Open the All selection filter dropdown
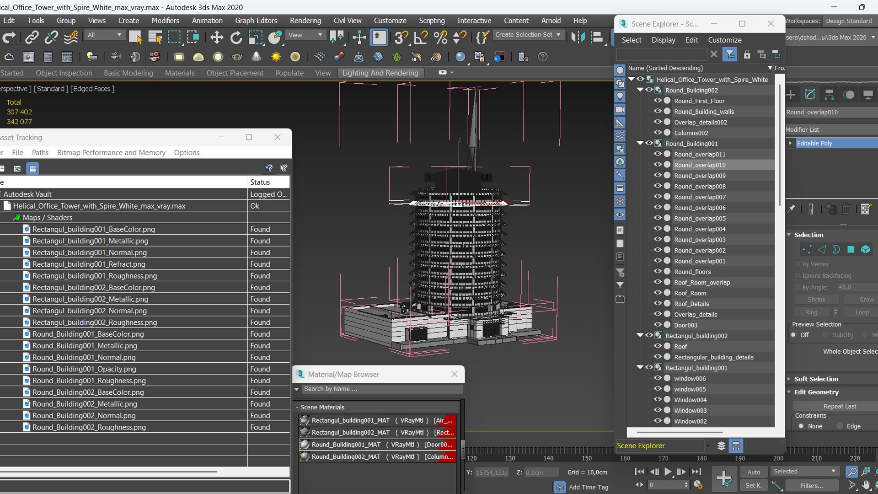The height and width of the screenshot is (494, 878). point(105,35)
